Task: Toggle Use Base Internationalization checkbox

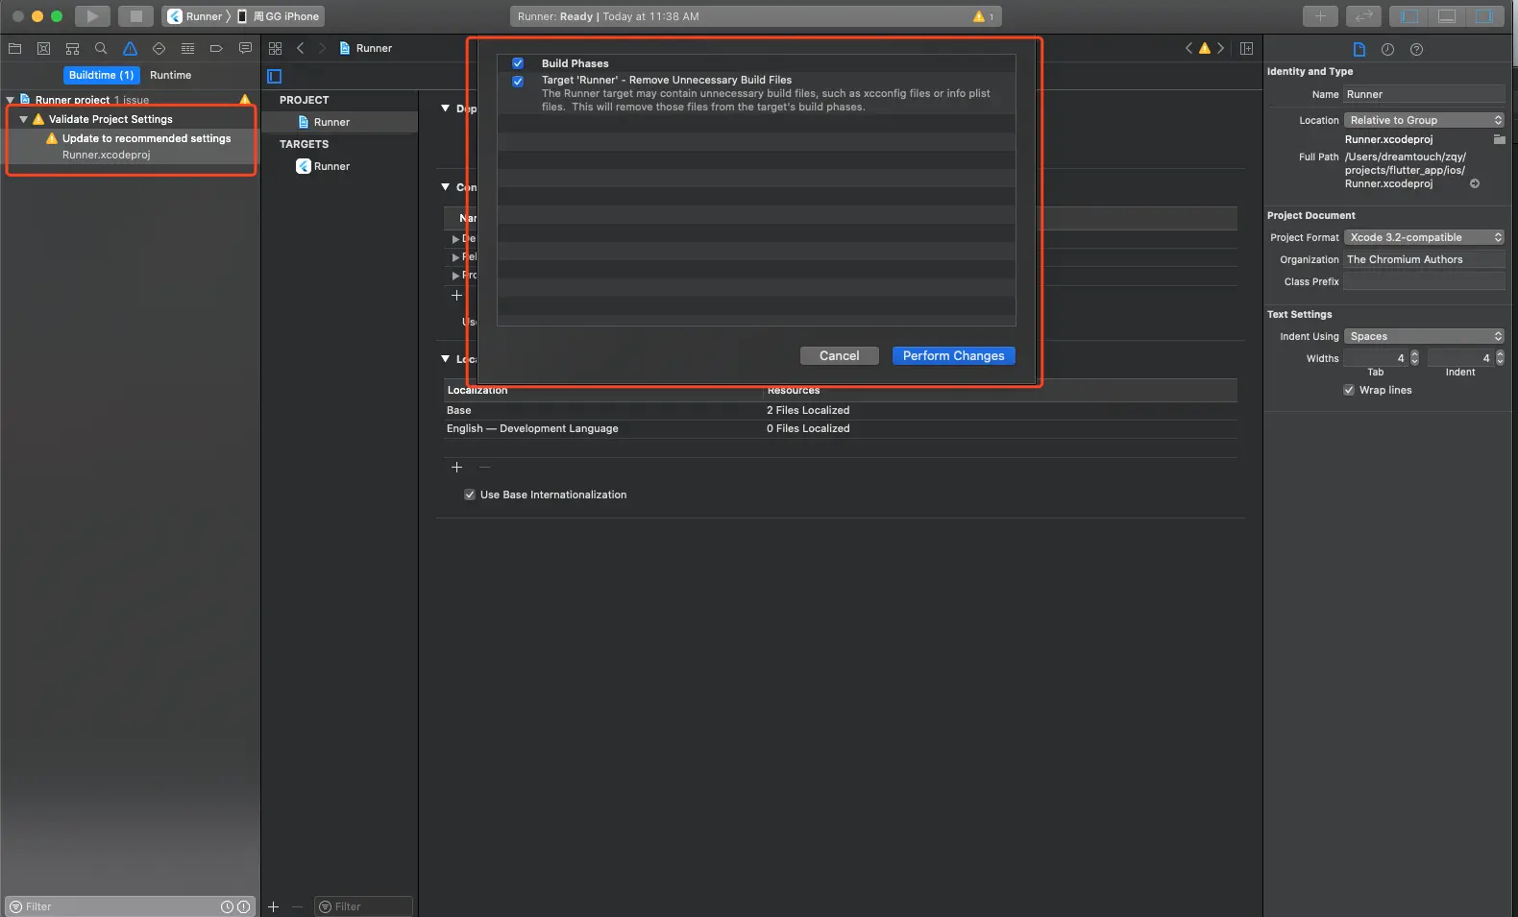Action: coord(470,495)
